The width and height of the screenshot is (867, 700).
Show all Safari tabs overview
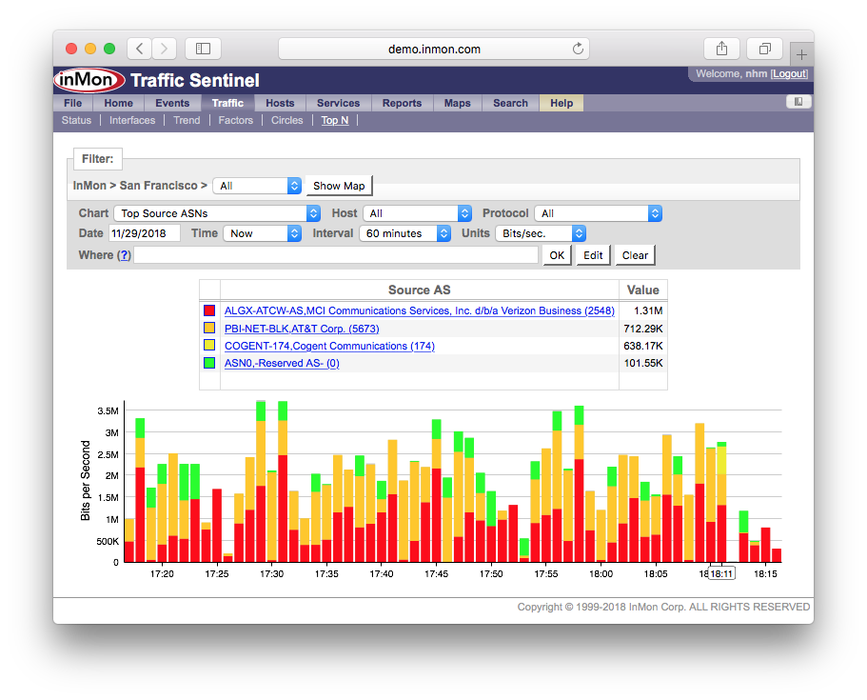pos(765,49)
